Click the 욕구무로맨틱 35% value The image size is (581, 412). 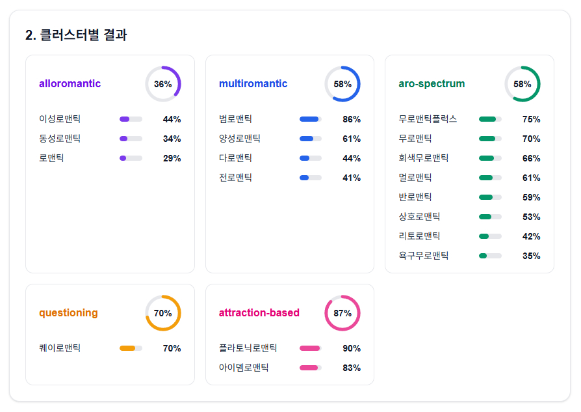pos(531,256)
